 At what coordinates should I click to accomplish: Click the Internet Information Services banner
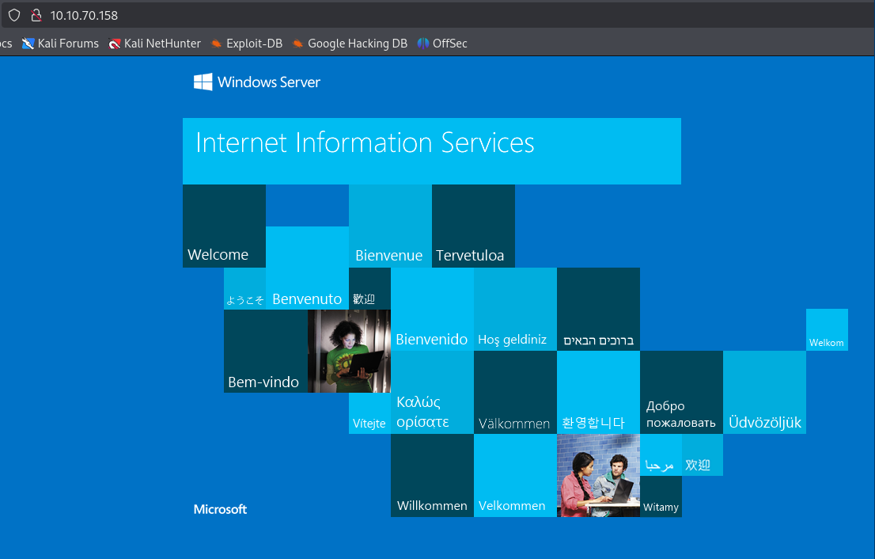pyautogui.click(x=431, y=150)
